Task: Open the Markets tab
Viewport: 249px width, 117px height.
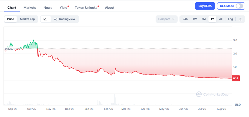Action: tap(30, 8)
